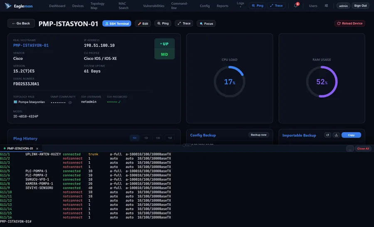Launch the SSH Terminal
This screenshot has height=227, width=374.
[x=117, y=23]
